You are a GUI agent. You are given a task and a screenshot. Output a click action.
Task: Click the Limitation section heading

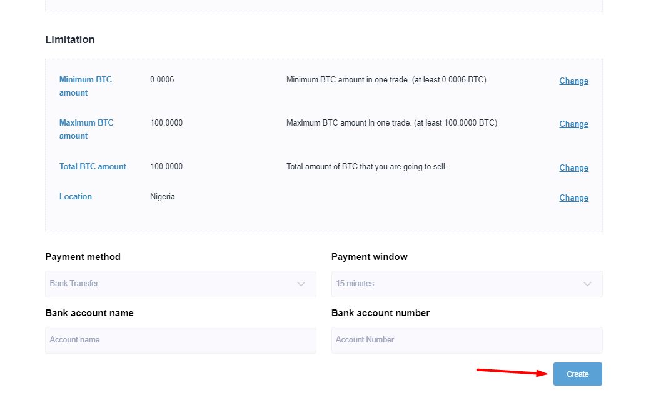[x=70, y=39]
